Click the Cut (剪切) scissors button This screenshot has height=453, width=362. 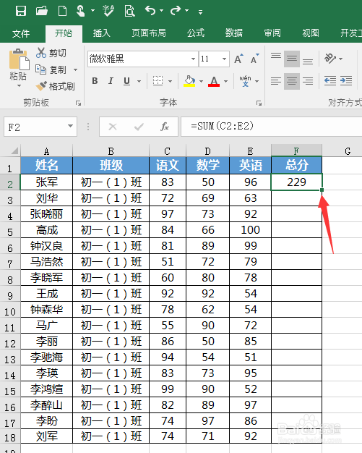pyautogui.click(x=51, y=53)
